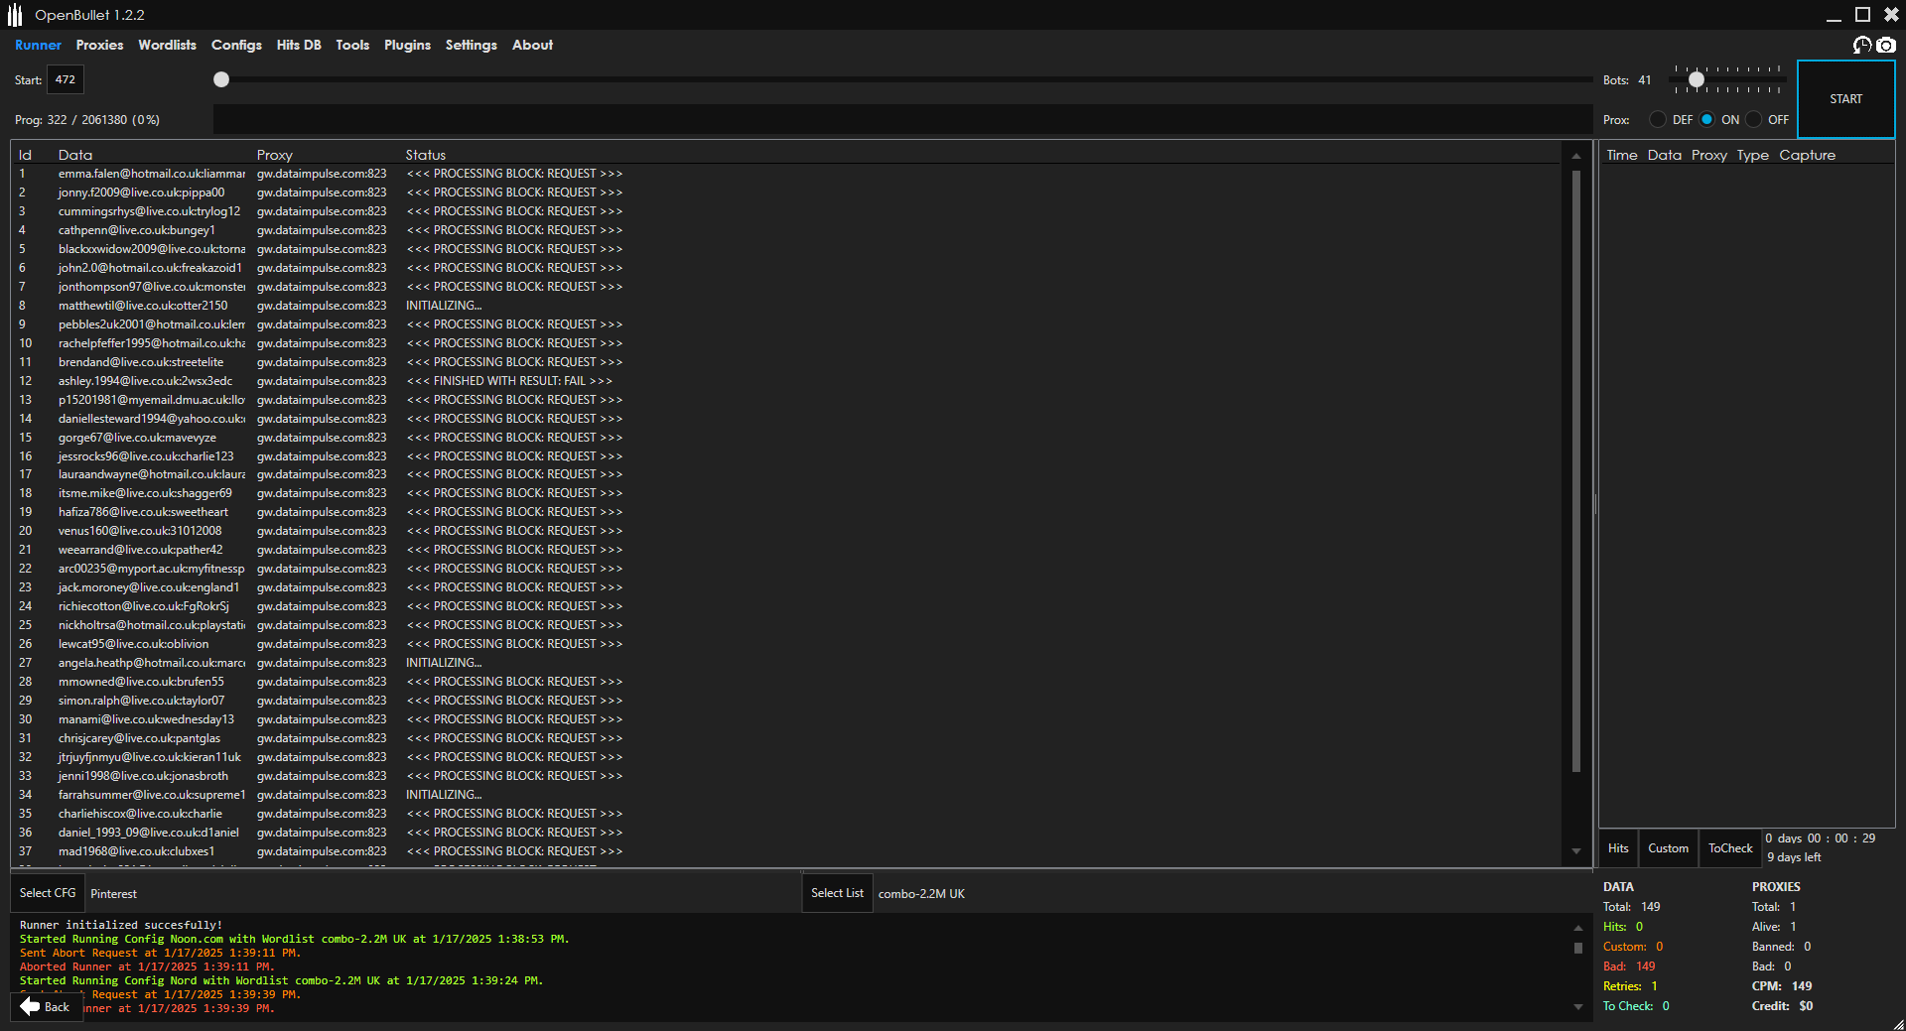Click the Back arrow icon
The width and height of the screenshot is (1906, 1031).
point(30,1006)
